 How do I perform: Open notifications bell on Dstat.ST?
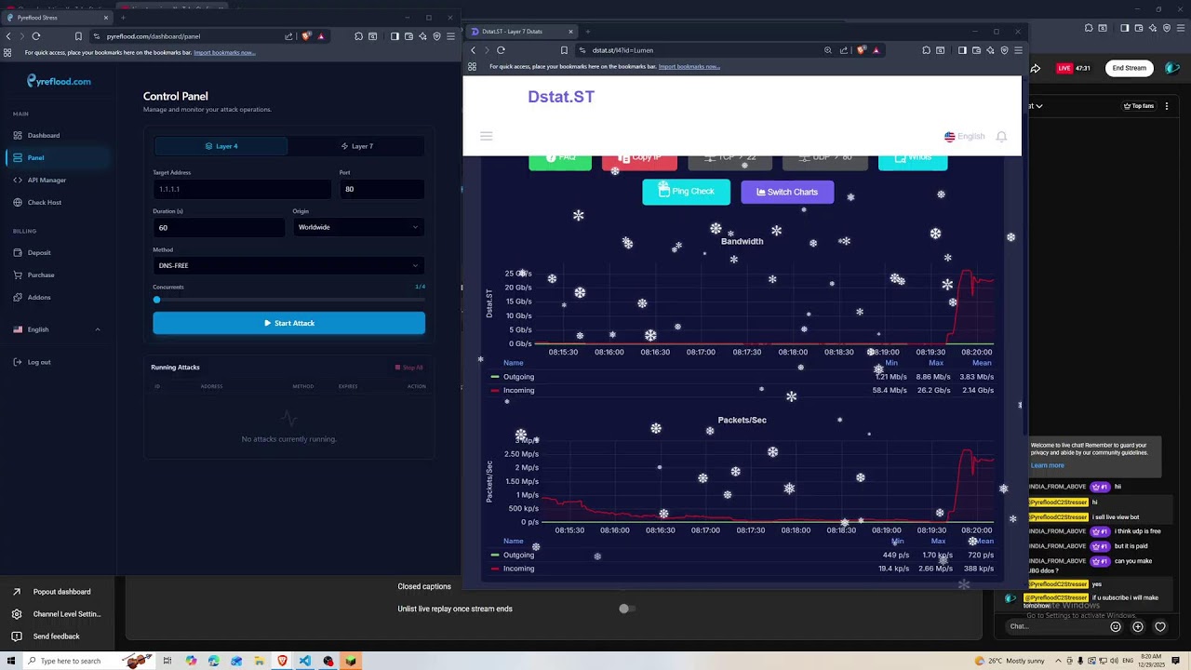(x=1001, y=137)
